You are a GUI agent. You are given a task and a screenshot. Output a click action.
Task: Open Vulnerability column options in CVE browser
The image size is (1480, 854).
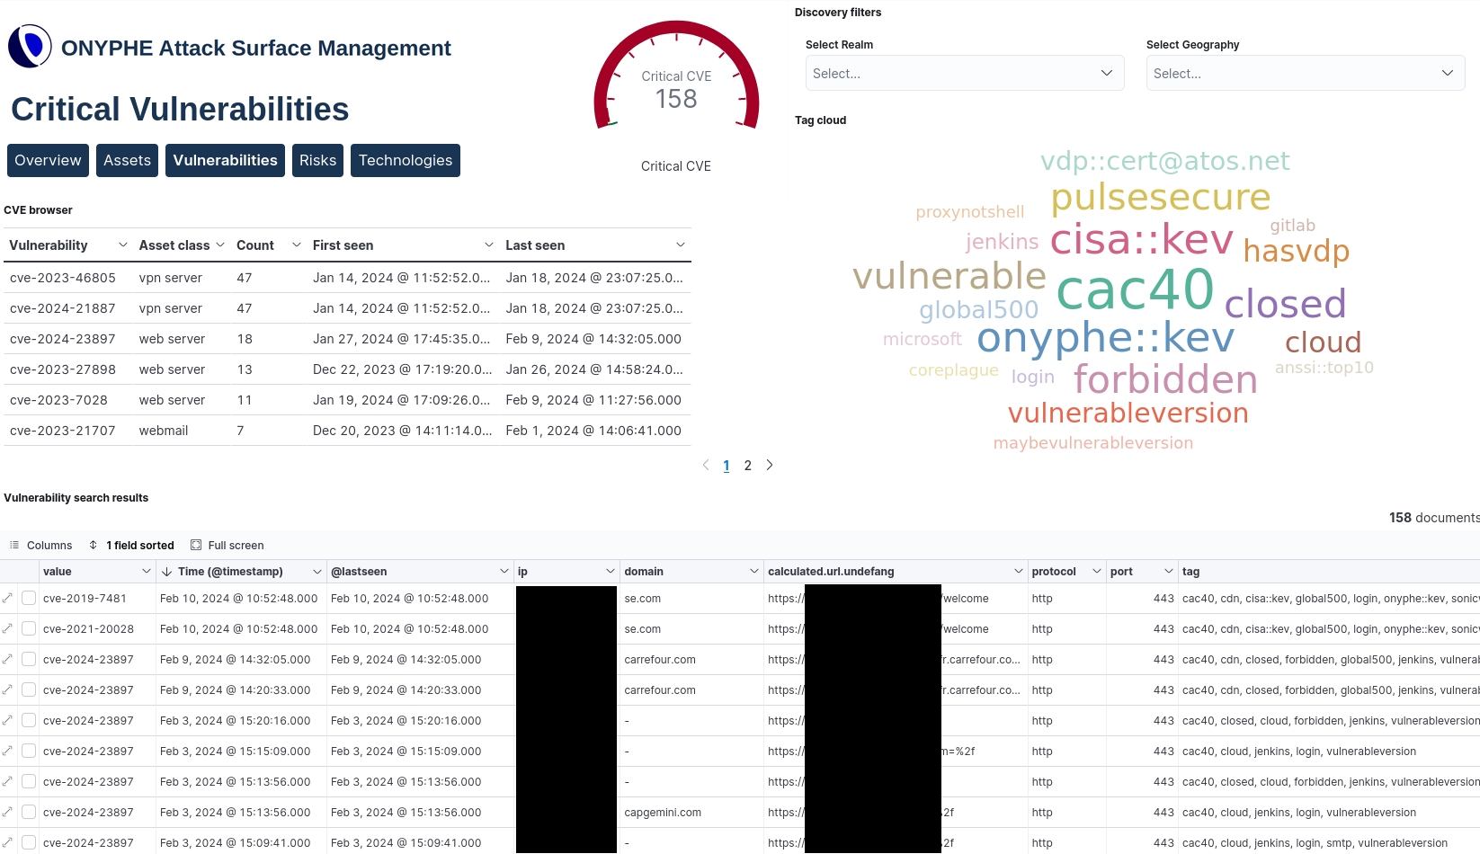click(x=122, y=245)
